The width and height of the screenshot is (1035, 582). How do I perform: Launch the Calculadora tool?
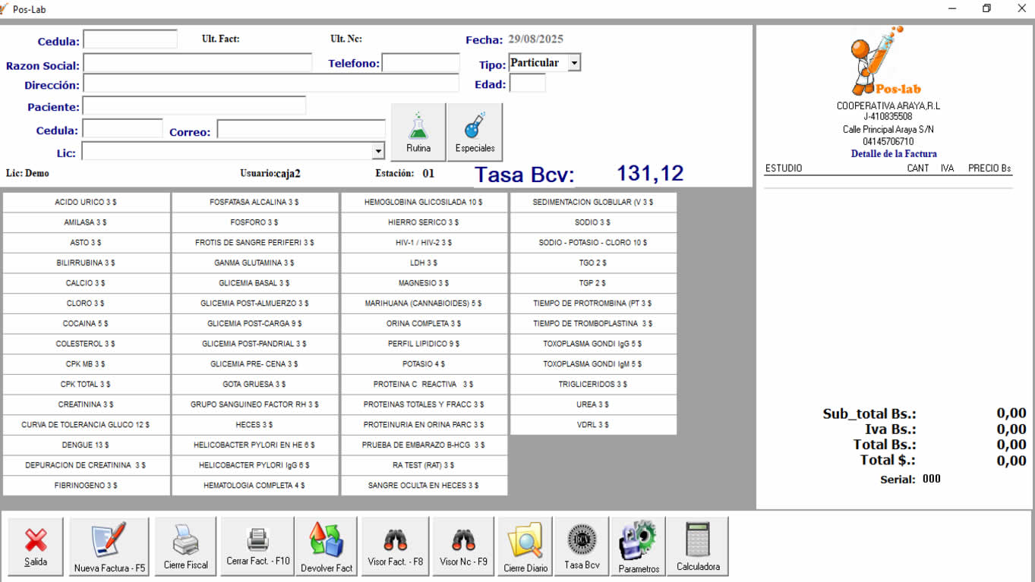click(x=697, y=546)
